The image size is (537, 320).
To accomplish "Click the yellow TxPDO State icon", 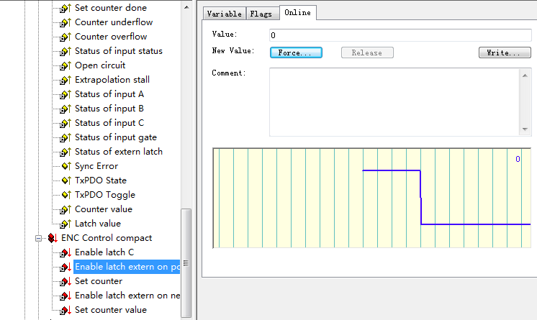I will (66, 180).
